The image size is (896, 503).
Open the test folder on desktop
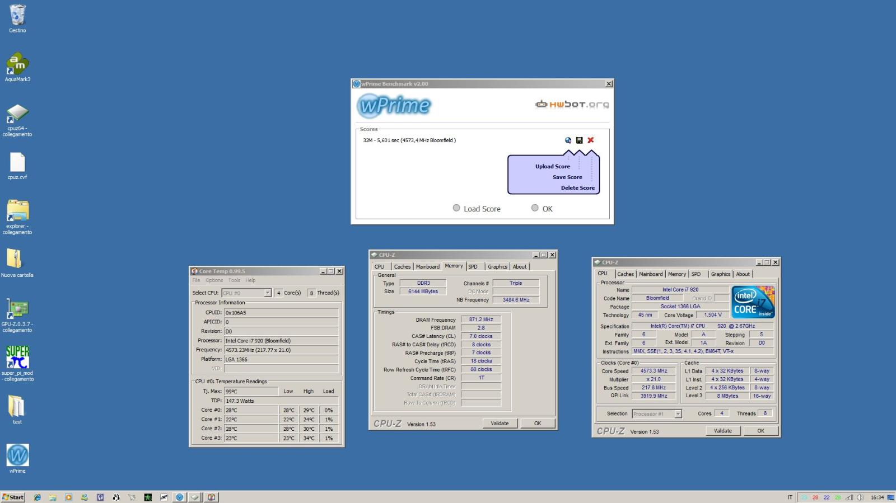click(x=17, y=409)
